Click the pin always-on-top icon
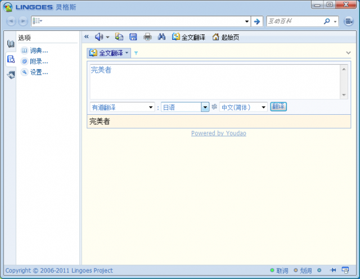 point(332,270)
